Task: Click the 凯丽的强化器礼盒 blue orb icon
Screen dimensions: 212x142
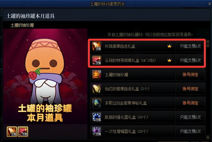Action: point(96,117)
